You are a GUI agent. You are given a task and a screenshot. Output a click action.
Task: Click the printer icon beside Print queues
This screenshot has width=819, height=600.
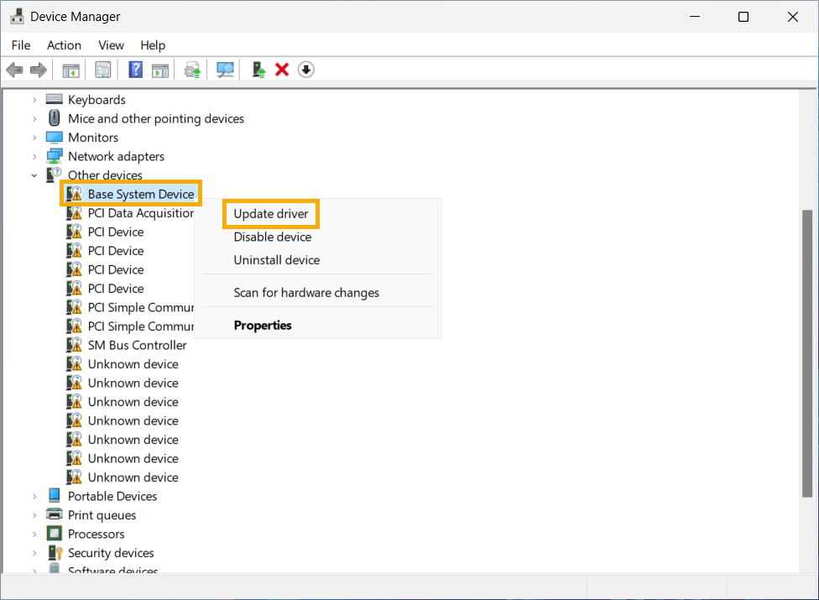pos(55,514)
